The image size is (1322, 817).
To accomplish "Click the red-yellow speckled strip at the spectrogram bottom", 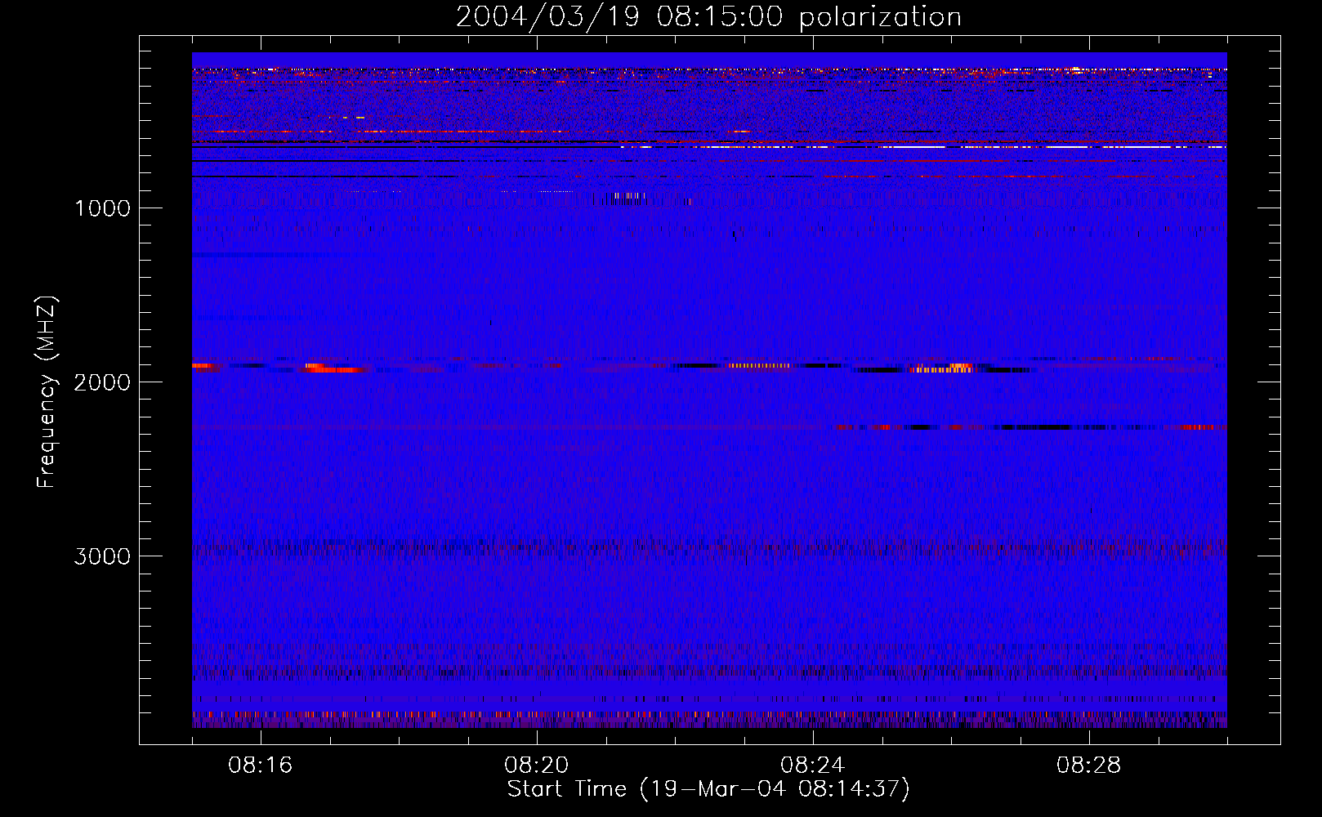I will coord(708,714).
